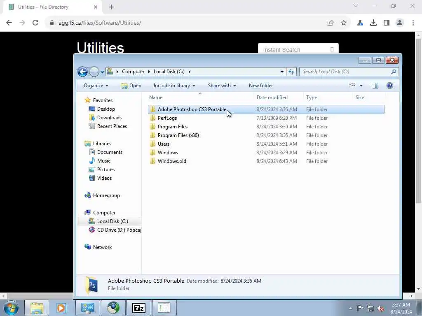This screenshot has height=316, width=422.
Task: Click the Windows Start button
Action: 11,308
